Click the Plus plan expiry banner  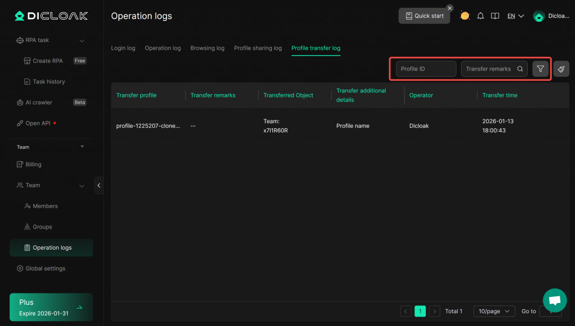[x=51, y=307]
